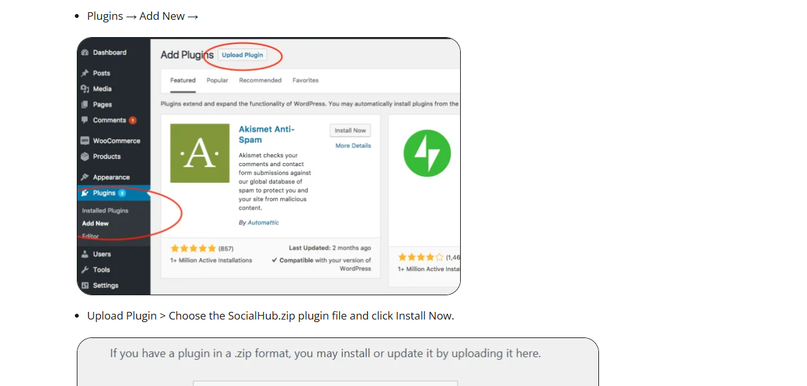Select Installed Plugins submenu item
The height and width of the screenshot is (386, 807).
105,210
